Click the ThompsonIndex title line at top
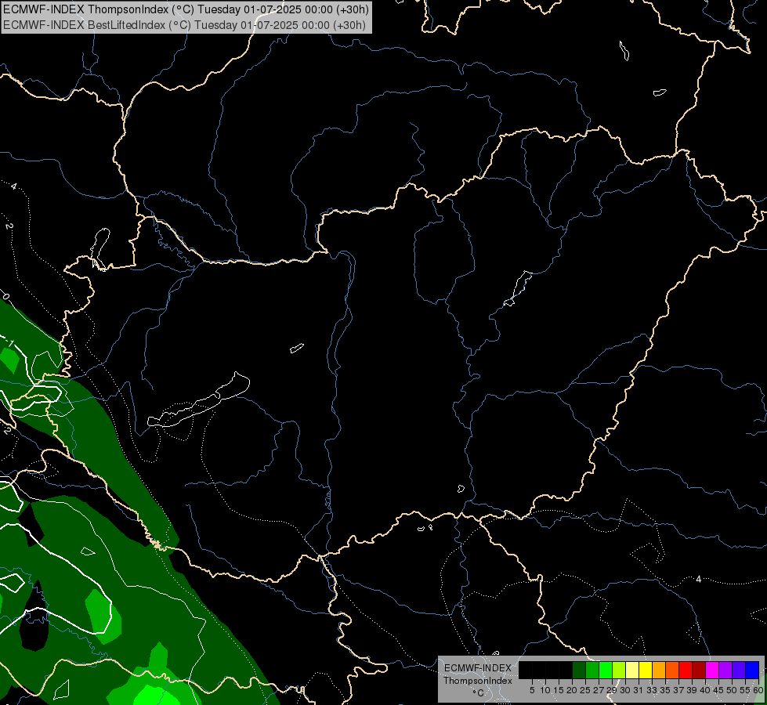This screenshot has width=767, height=705. [x=186, y=9]
